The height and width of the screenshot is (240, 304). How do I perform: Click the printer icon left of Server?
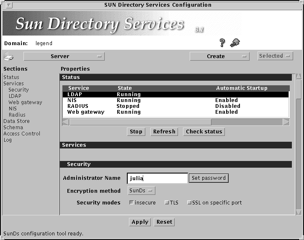(8, 56)
